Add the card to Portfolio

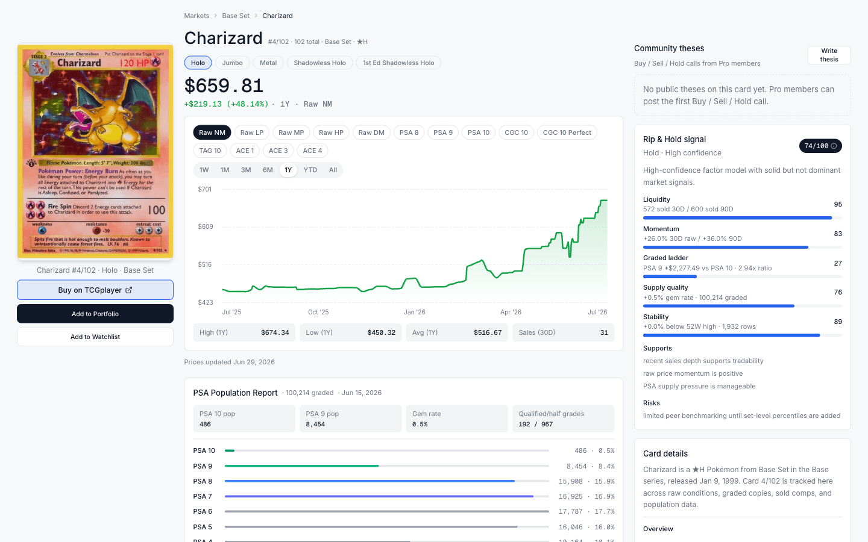click(x=95, y=314)
